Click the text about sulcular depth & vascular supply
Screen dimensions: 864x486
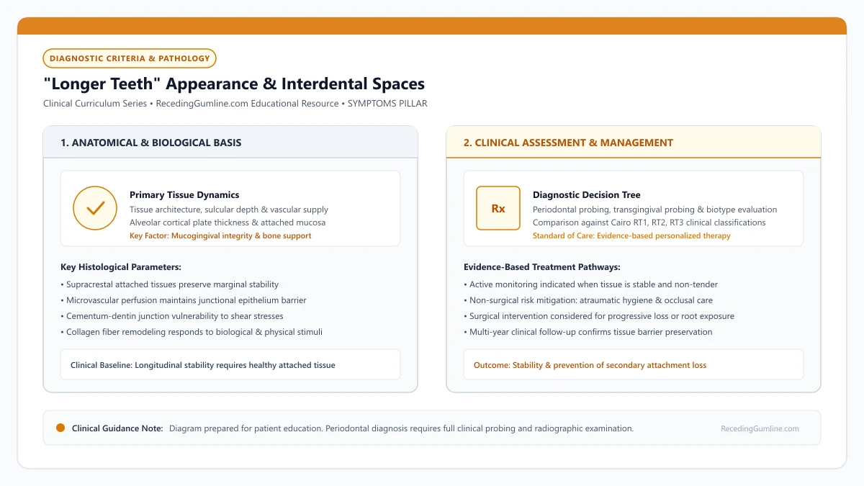coord(229,210)
